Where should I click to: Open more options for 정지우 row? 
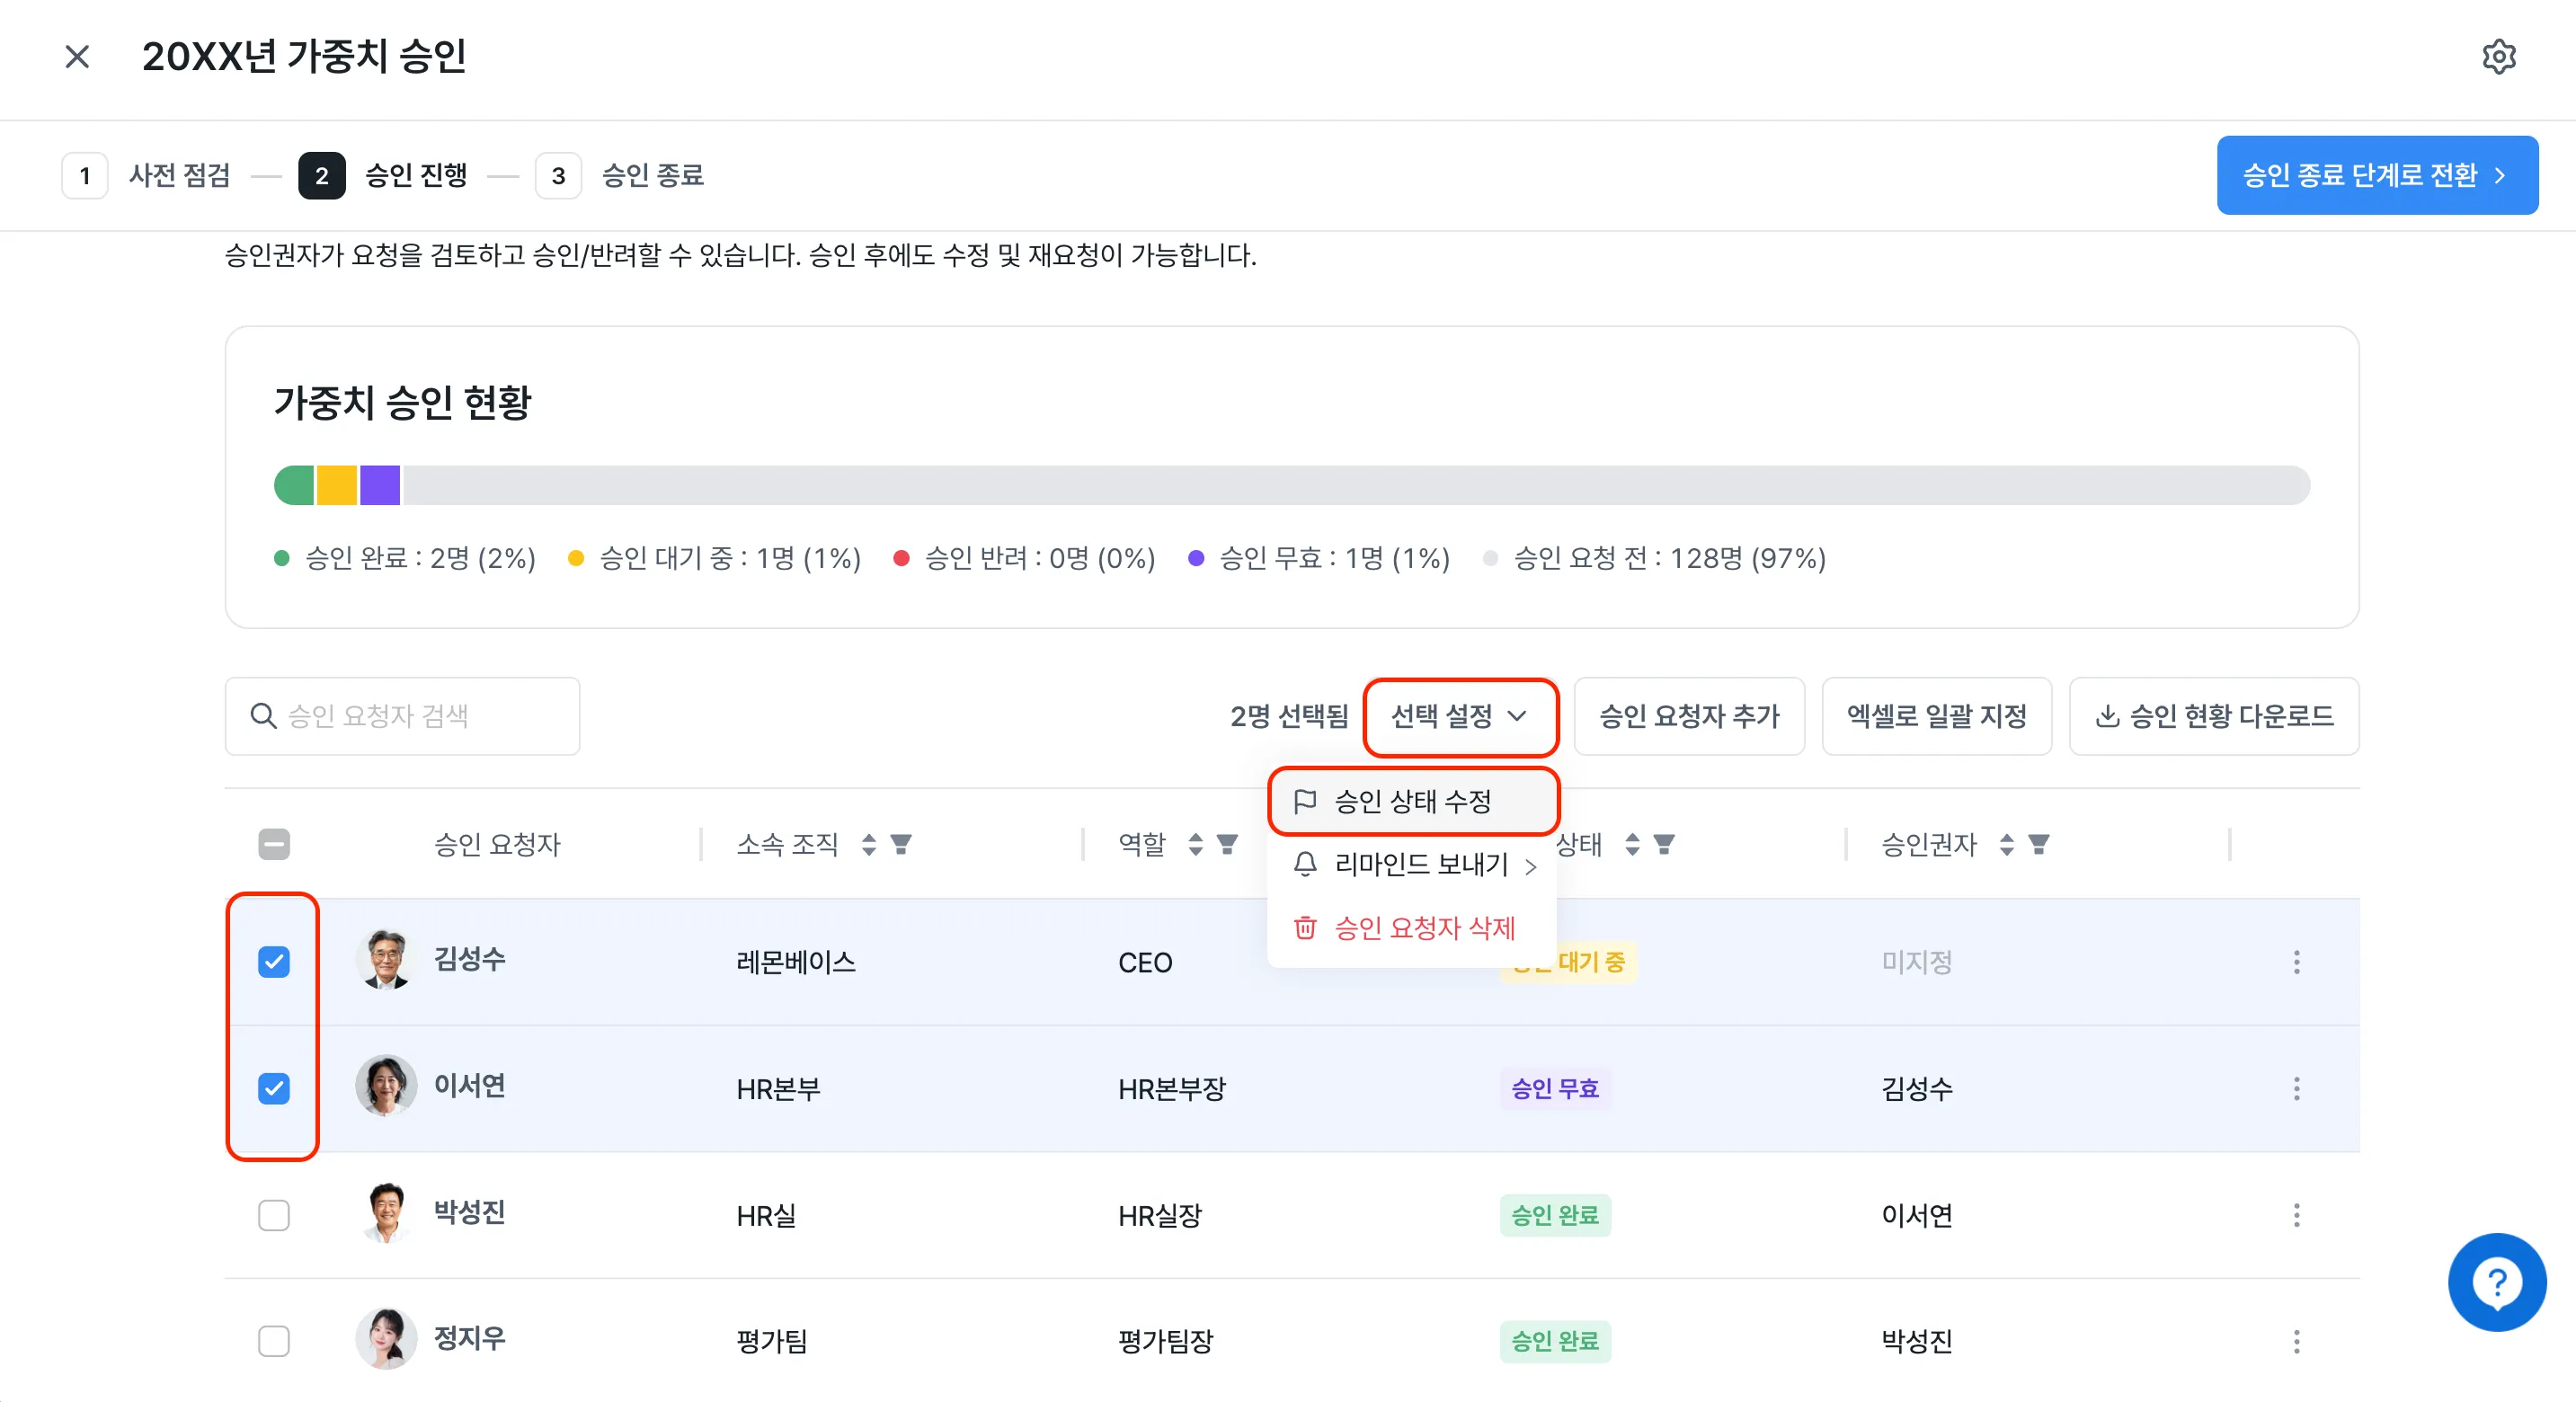point(2296,1341)
